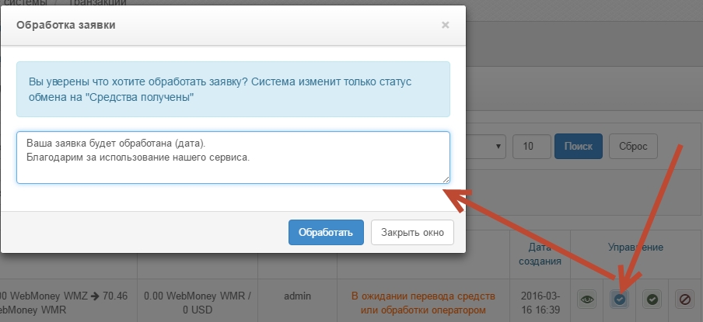Click the Сброс reset button

point(632,146)
